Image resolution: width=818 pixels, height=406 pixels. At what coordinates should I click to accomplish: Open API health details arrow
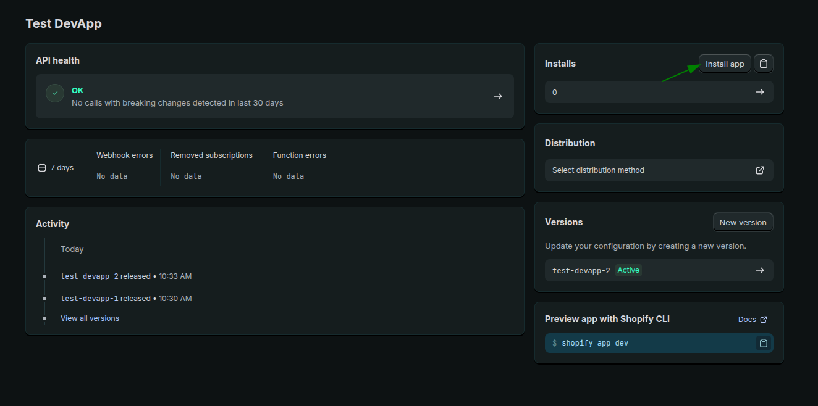coord(497,96)
